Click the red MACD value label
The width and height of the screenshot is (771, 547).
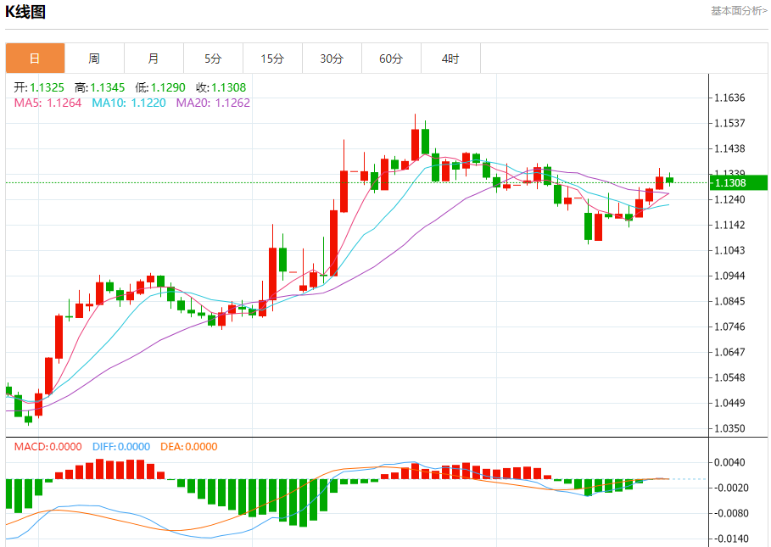pyautogui.click(x=47, y=447)
